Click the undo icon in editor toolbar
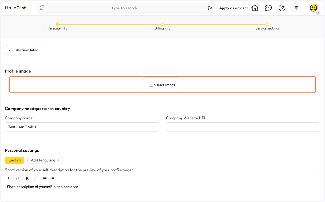325x202 pixels. [x=10, y=179]
